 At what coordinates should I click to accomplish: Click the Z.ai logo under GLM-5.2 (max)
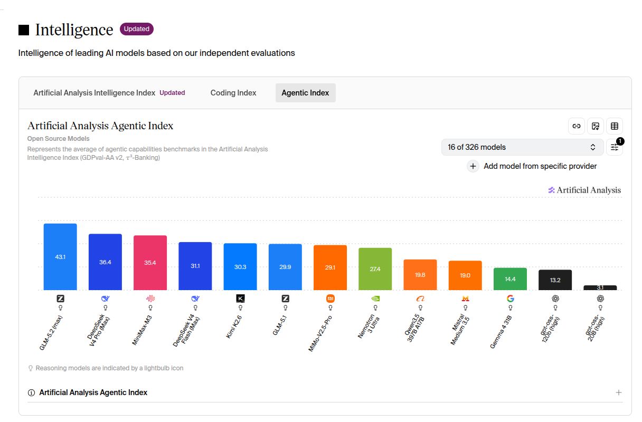tap(60, 299)
